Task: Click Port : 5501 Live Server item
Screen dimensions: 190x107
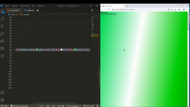Action: pyautogui.click(x=89, y=106)
